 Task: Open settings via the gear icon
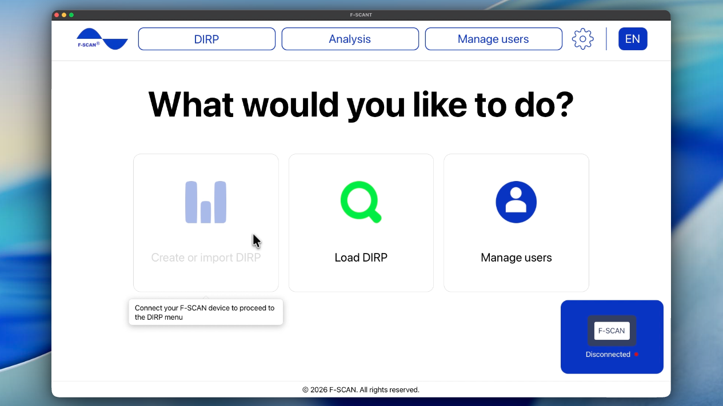point(582,39)
